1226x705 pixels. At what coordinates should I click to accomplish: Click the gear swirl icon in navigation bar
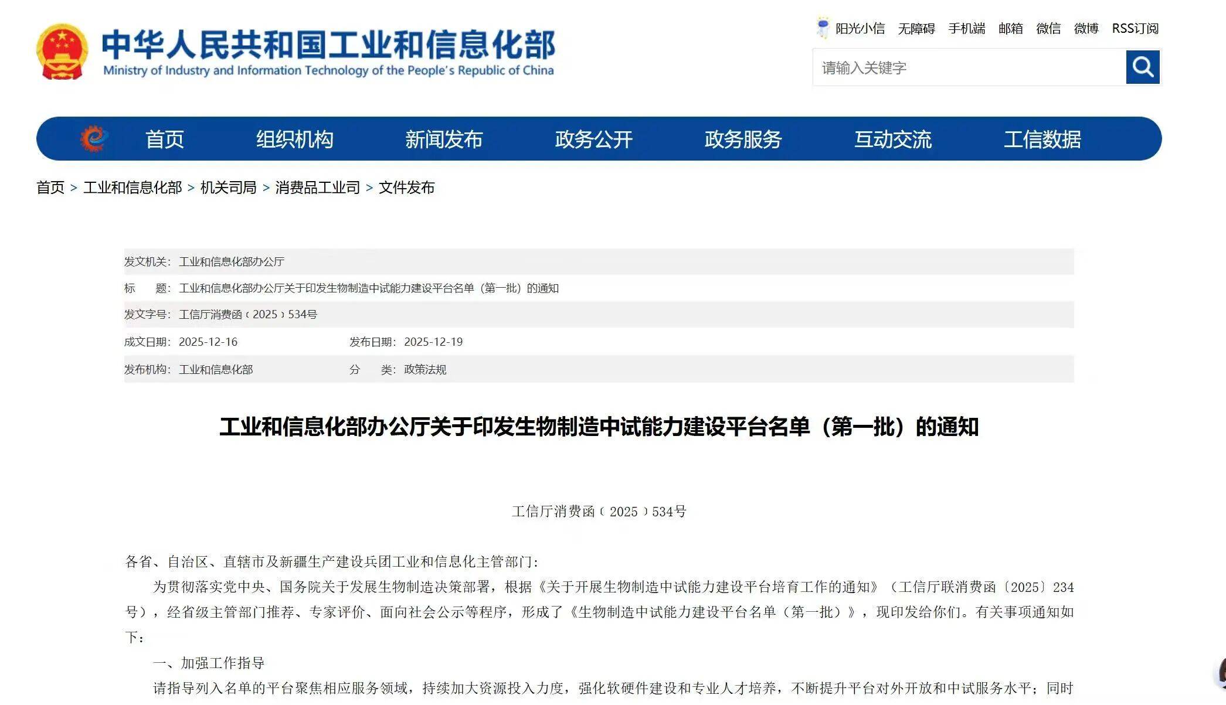94,139
